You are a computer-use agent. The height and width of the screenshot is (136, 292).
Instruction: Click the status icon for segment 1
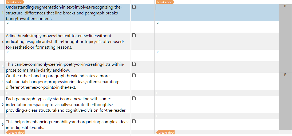tap(134, 7)
